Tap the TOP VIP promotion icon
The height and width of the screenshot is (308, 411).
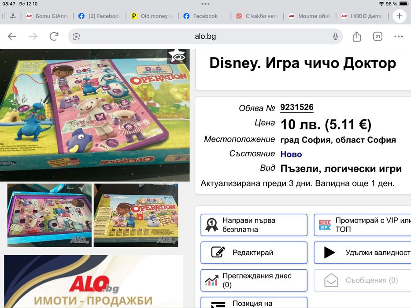325,225
